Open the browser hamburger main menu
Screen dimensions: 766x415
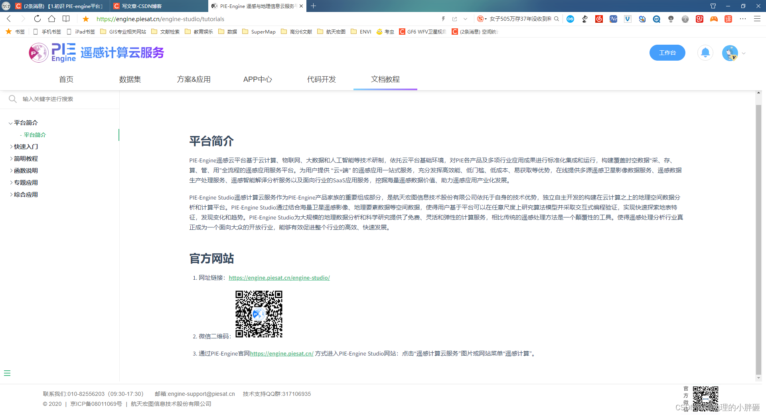click(x=757, y=19)
